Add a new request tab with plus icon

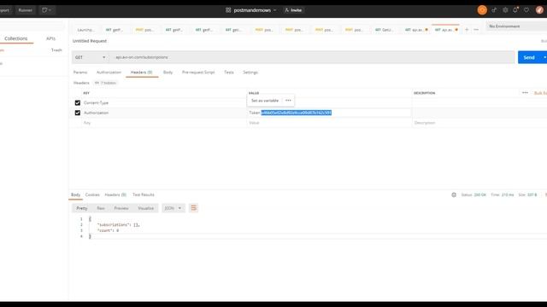(x=467, y=30)
